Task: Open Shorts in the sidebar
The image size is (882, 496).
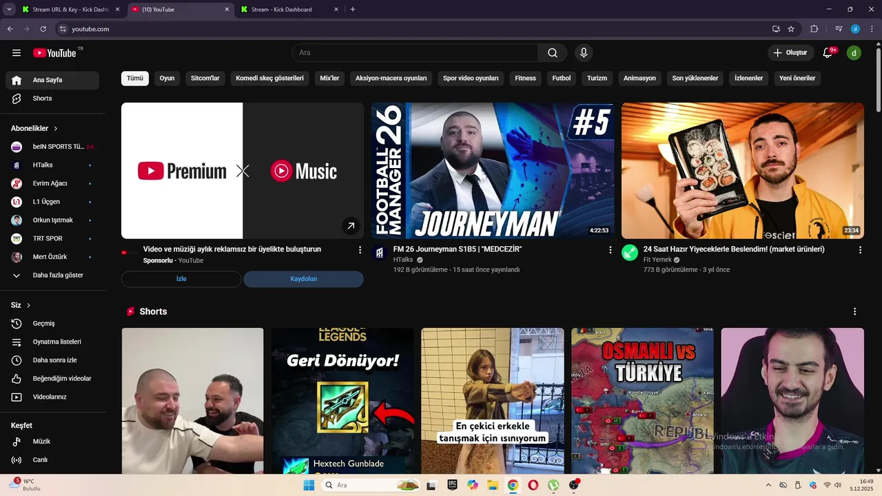Action: [x=52, y=99]
